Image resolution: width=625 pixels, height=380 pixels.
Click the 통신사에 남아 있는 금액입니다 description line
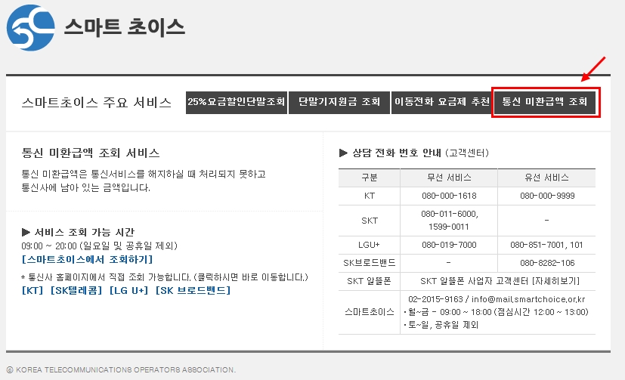(x=85, y=188)
